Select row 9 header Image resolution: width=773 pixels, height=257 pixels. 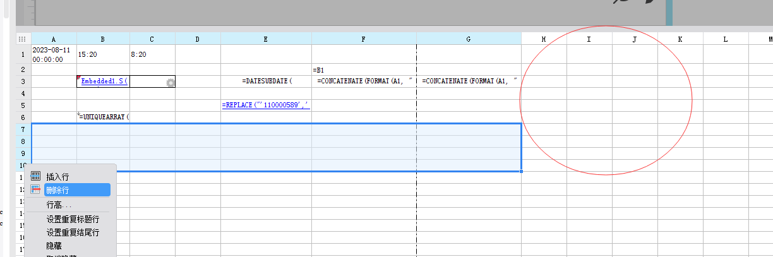tap(23, 153)
